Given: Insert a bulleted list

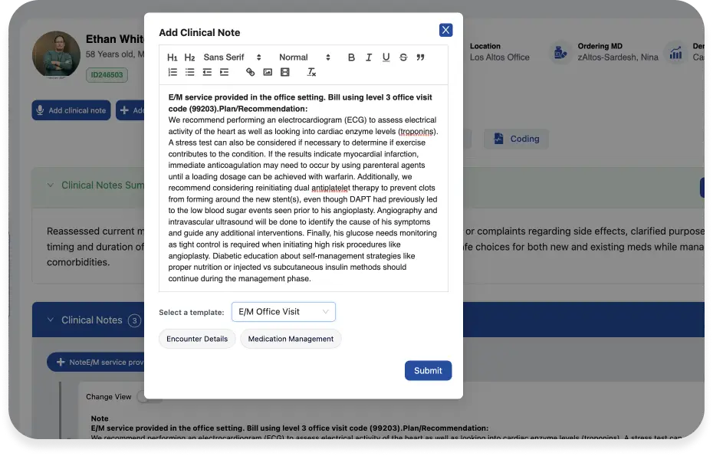Looking at the screenshot, I should [x=189, y=72].
